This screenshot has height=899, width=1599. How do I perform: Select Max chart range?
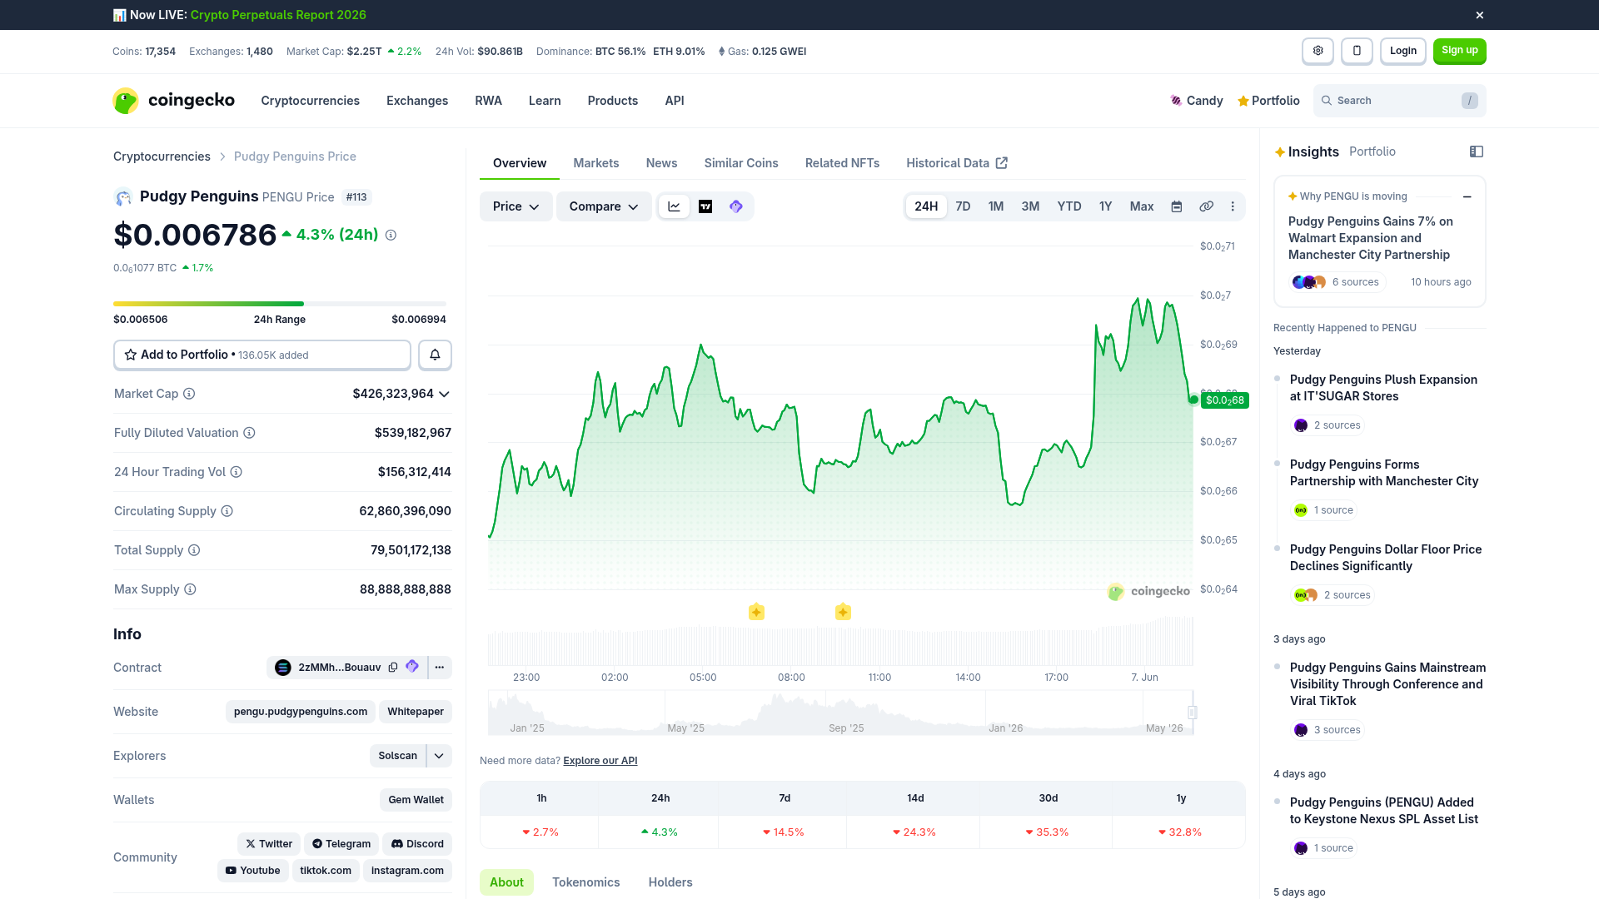[x=1142, y=206]
